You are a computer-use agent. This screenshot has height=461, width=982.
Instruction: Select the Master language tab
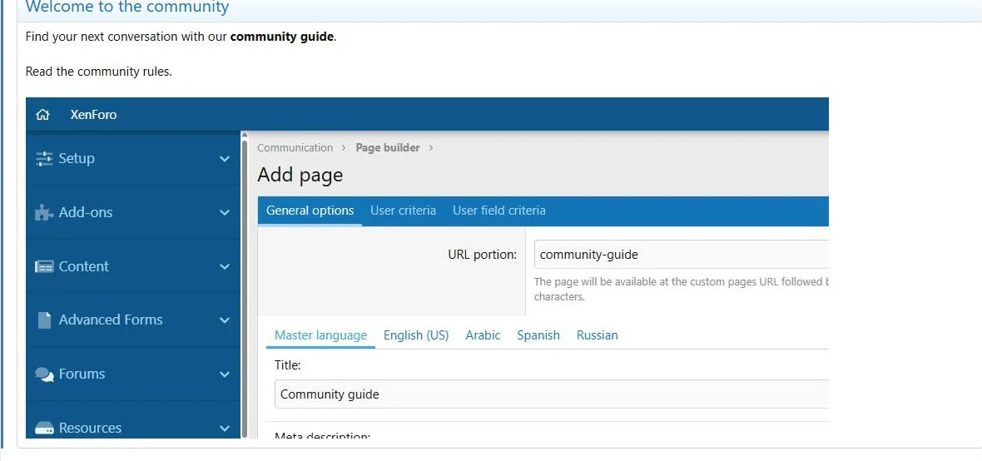pos(320,335)
